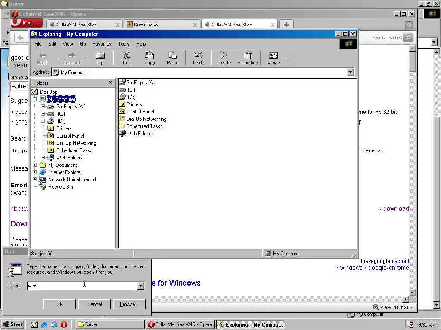Select Printers folder in the right pane
This screenshot has height=330, width=441.
coord(130,104)
